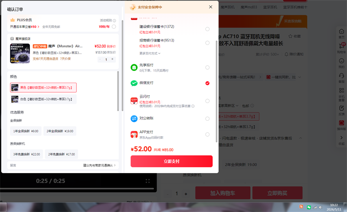The width and height of the screenshot is (347, 212).
Task: Click 立即购买 on the product page
Action: pyautogui.click(x=277, y=193)
